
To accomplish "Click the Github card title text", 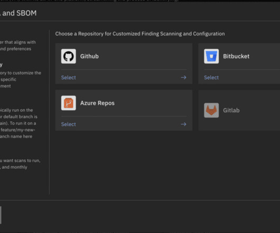I will [x=89, y=56].
